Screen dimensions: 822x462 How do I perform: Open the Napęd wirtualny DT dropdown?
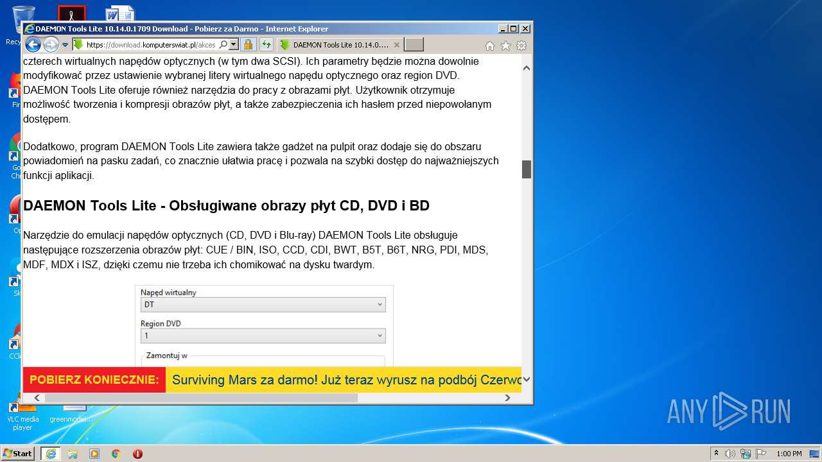[263, 305]
